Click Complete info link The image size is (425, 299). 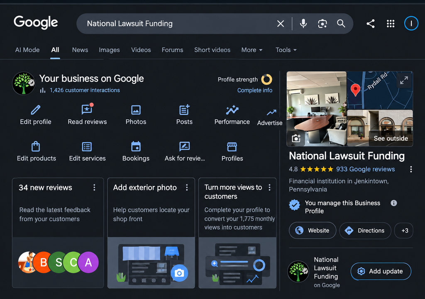coord(255,90)
